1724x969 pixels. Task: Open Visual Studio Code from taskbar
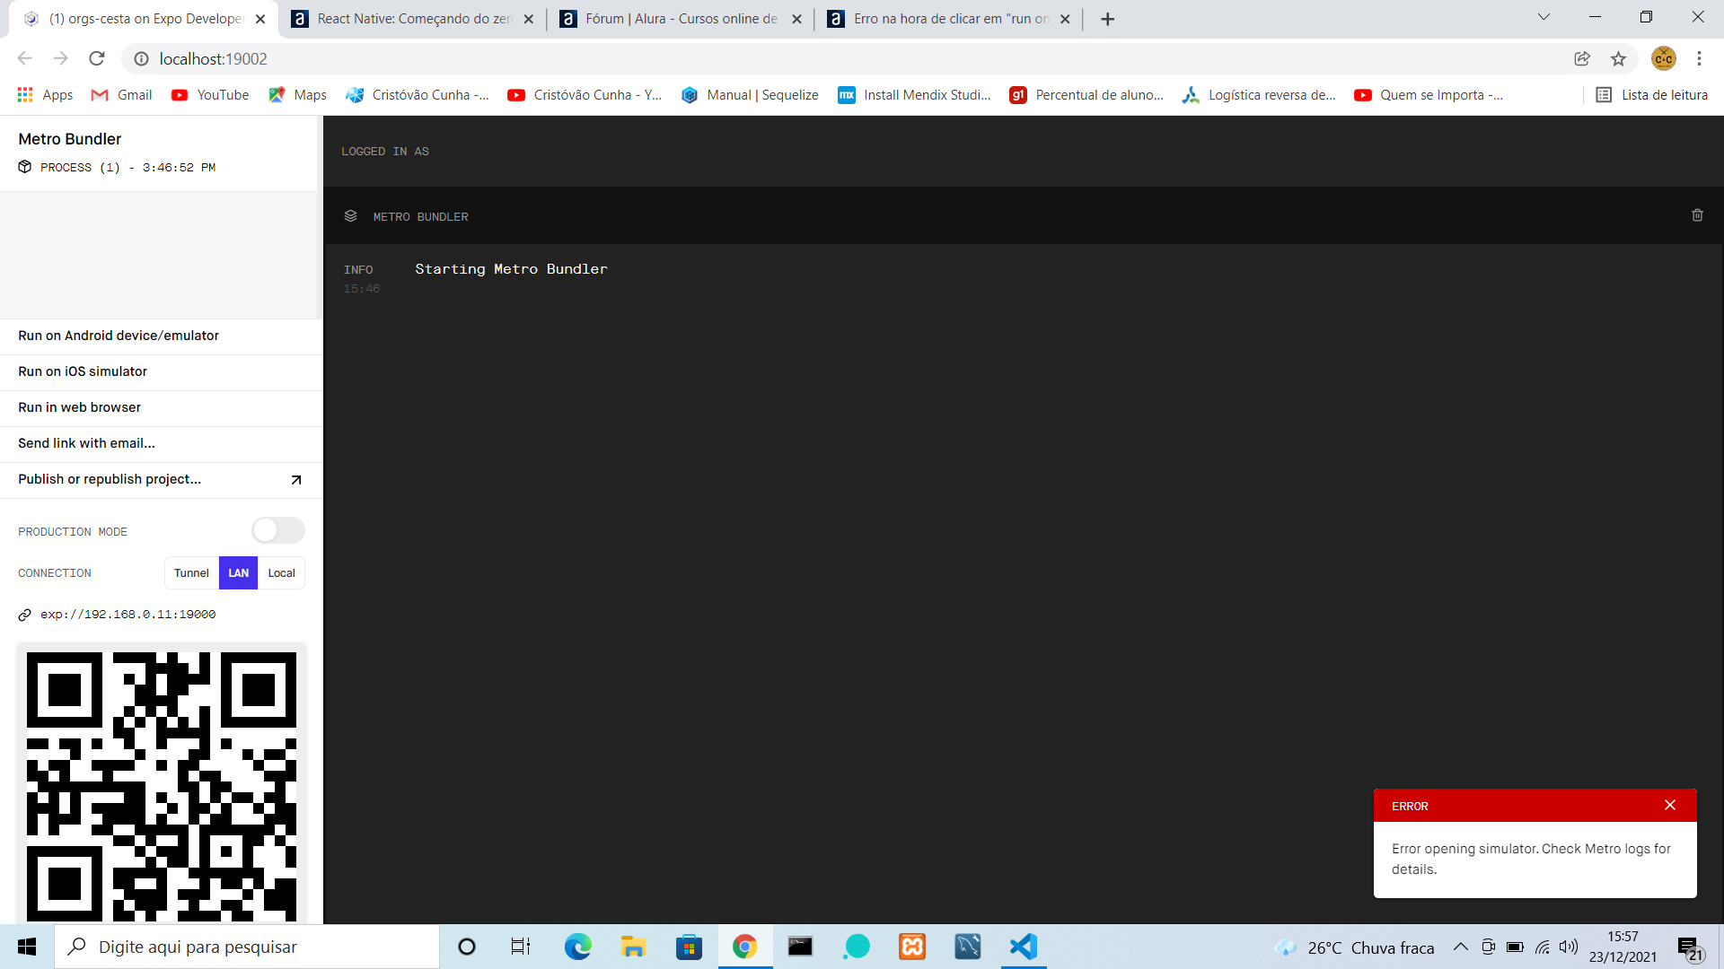[x=1024, y=947]
